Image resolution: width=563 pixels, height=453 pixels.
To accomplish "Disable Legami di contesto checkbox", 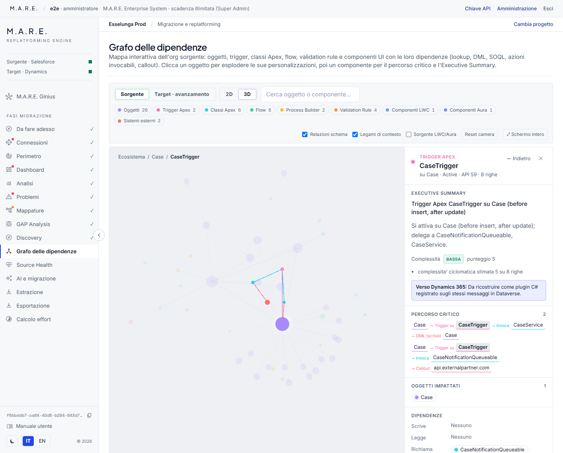I will click(x=355, y=134).
